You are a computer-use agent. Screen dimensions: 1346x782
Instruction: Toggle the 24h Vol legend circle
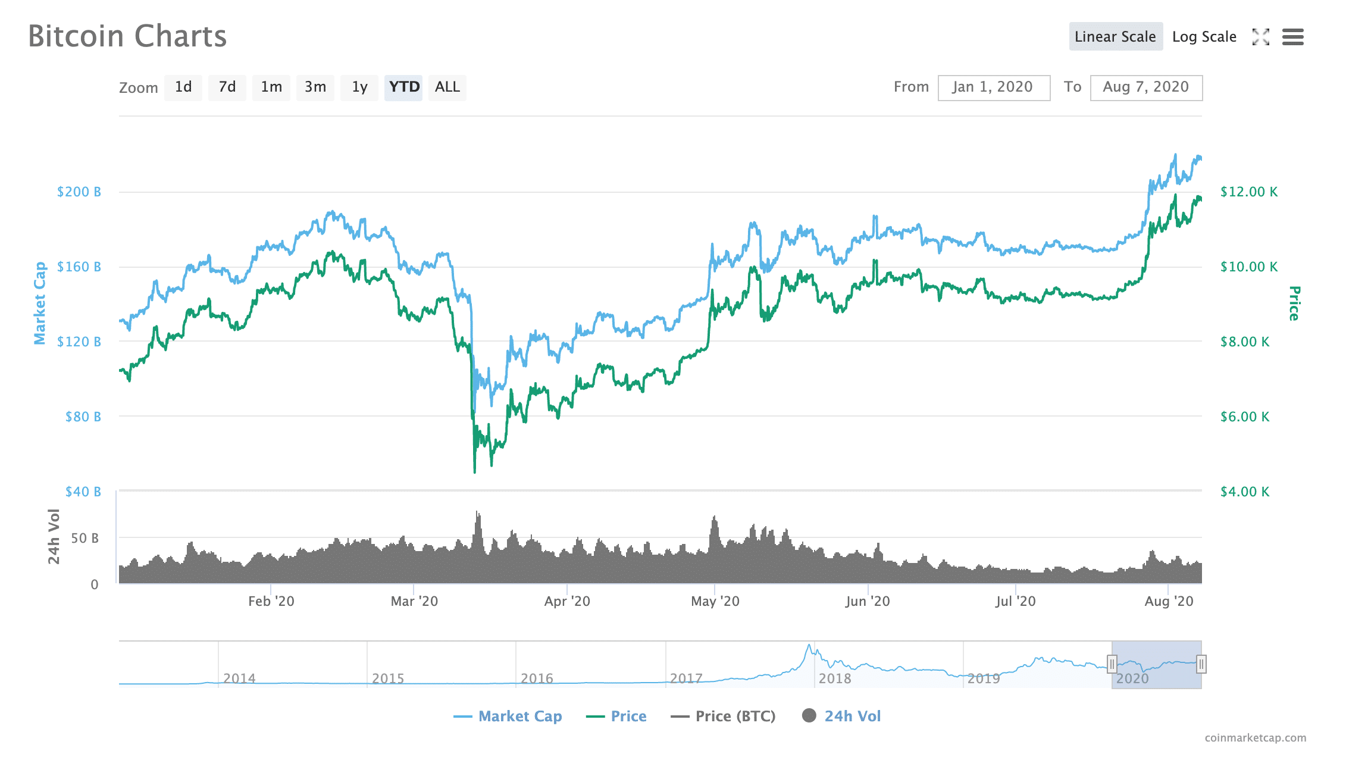point(809,715)
